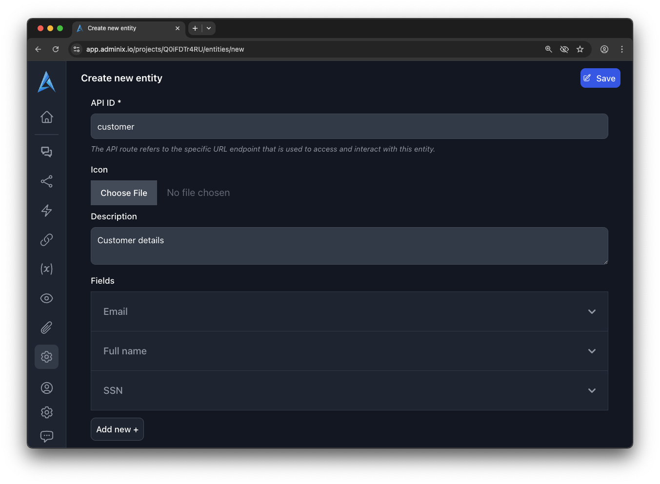Open the user profile circle sidebar icon
660x484 pixels.
tap(46, 388)
